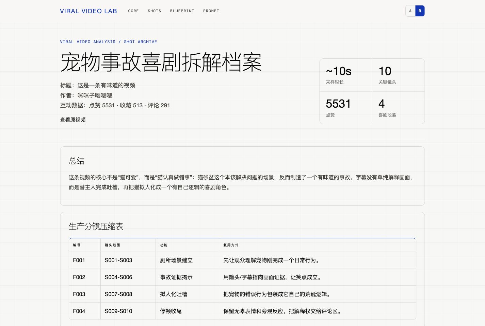Click the 宠物事故喜剧拆解档案 heading
This screenshot has width=485, height=326.
click(x=161, y=62)
